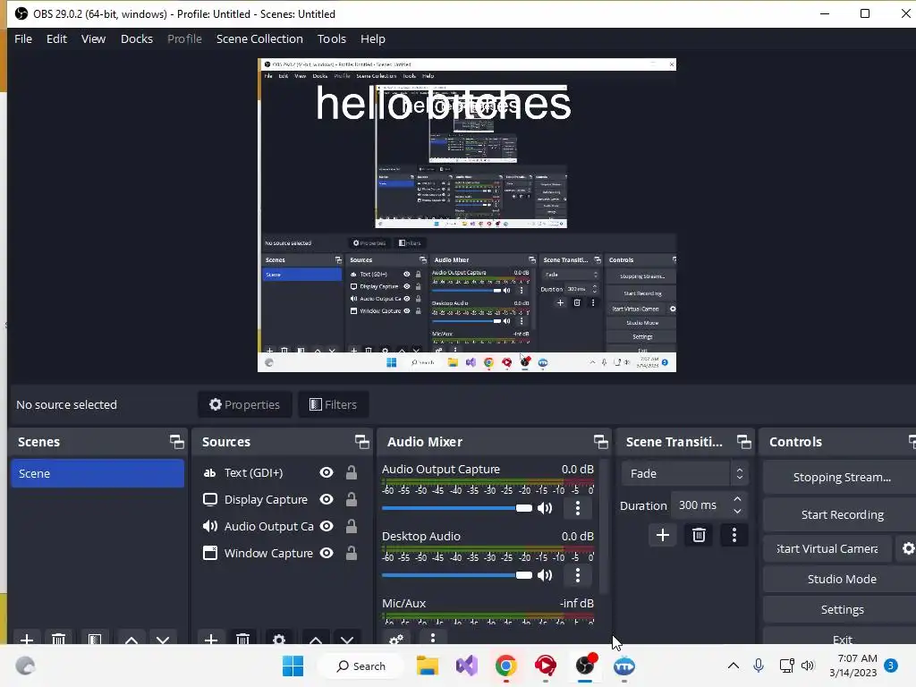
Task: Mute the Desktop Audio channel
Action: pos(545,575)
